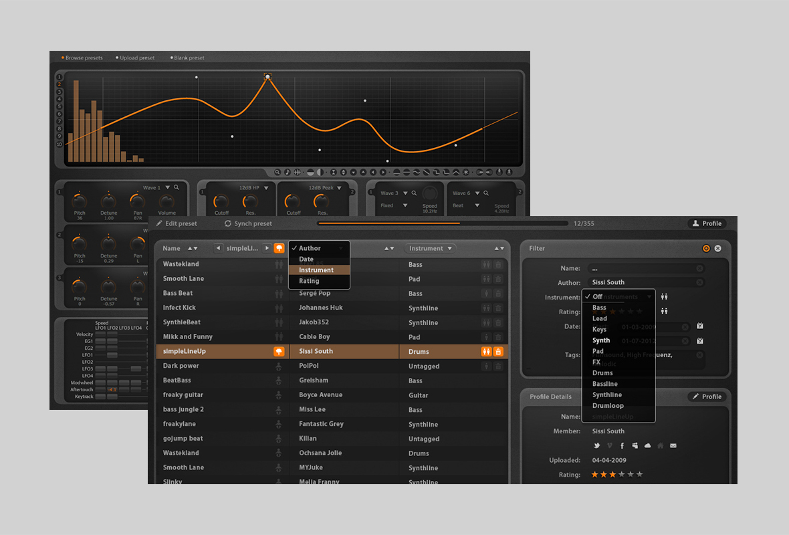Click Upload preset

tap(135, 58)
